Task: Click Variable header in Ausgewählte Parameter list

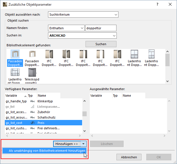Action: [x=101, y=96]
